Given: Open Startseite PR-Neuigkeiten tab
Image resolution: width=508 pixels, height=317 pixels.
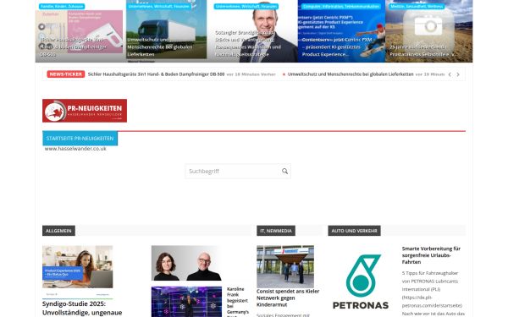Looking at the screenshot, I should pyautogui.click(x=80, y=139).
